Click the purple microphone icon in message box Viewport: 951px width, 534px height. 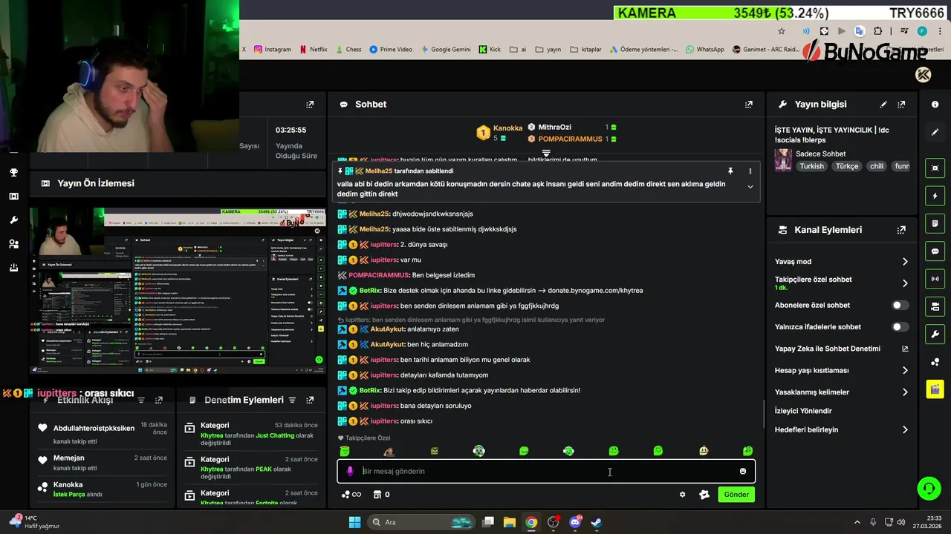pyautogui.click(x=350, y=471)
